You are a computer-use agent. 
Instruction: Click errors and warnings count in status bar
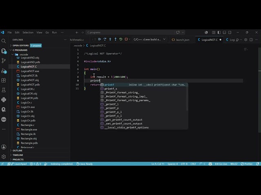pyautogui.click(x=35, y=164)
